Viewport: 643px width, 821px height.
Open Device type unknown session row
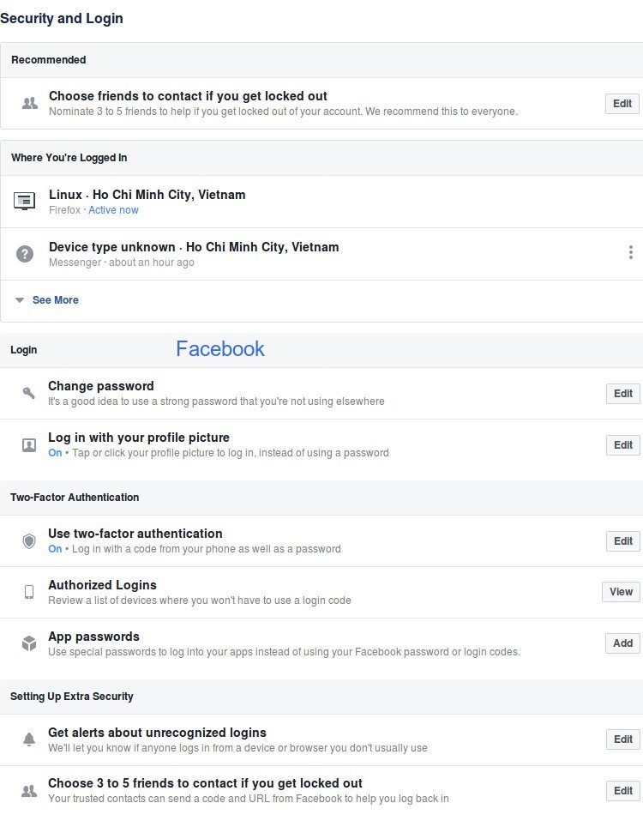click(x=321, y=254)
